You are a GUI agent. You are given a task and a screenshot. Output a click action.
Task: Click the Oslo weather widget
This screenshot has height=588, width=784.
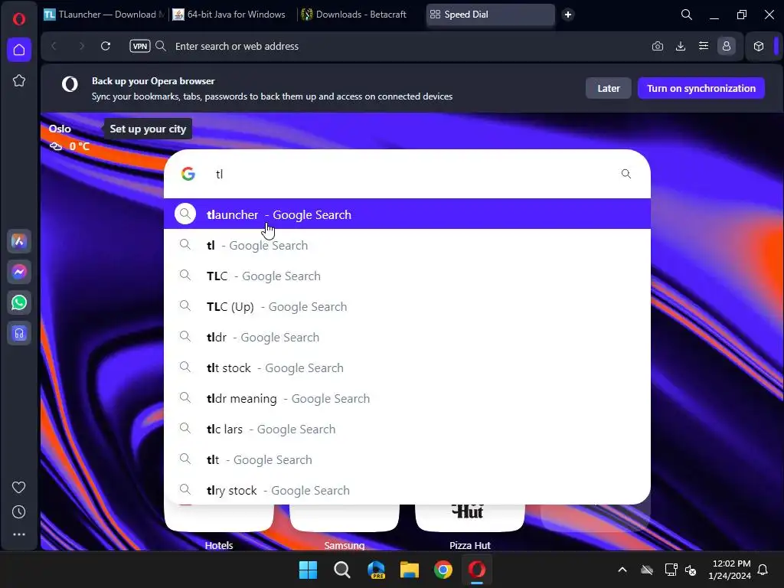[x=68, y=137]
